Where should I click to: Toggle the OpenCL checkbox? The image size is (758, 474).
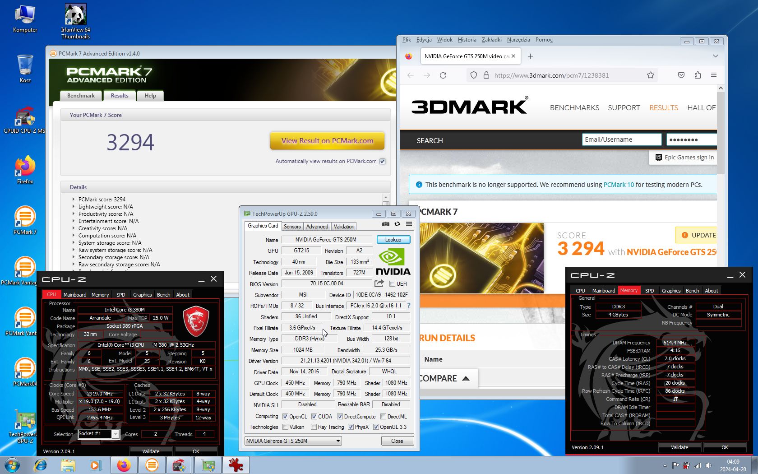285,417
